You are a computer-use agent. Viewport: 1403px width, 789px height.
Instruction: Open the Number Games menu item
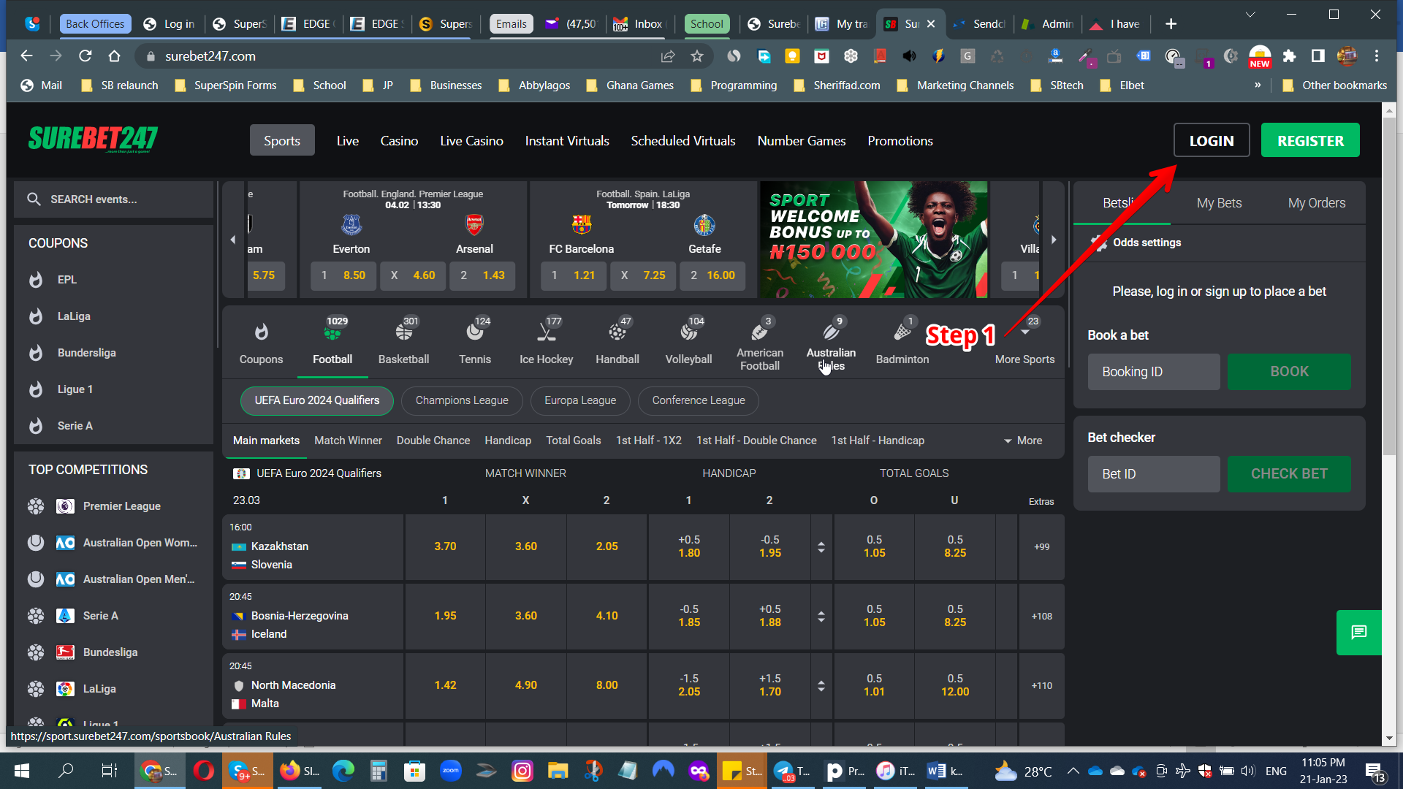pos(802,141)
